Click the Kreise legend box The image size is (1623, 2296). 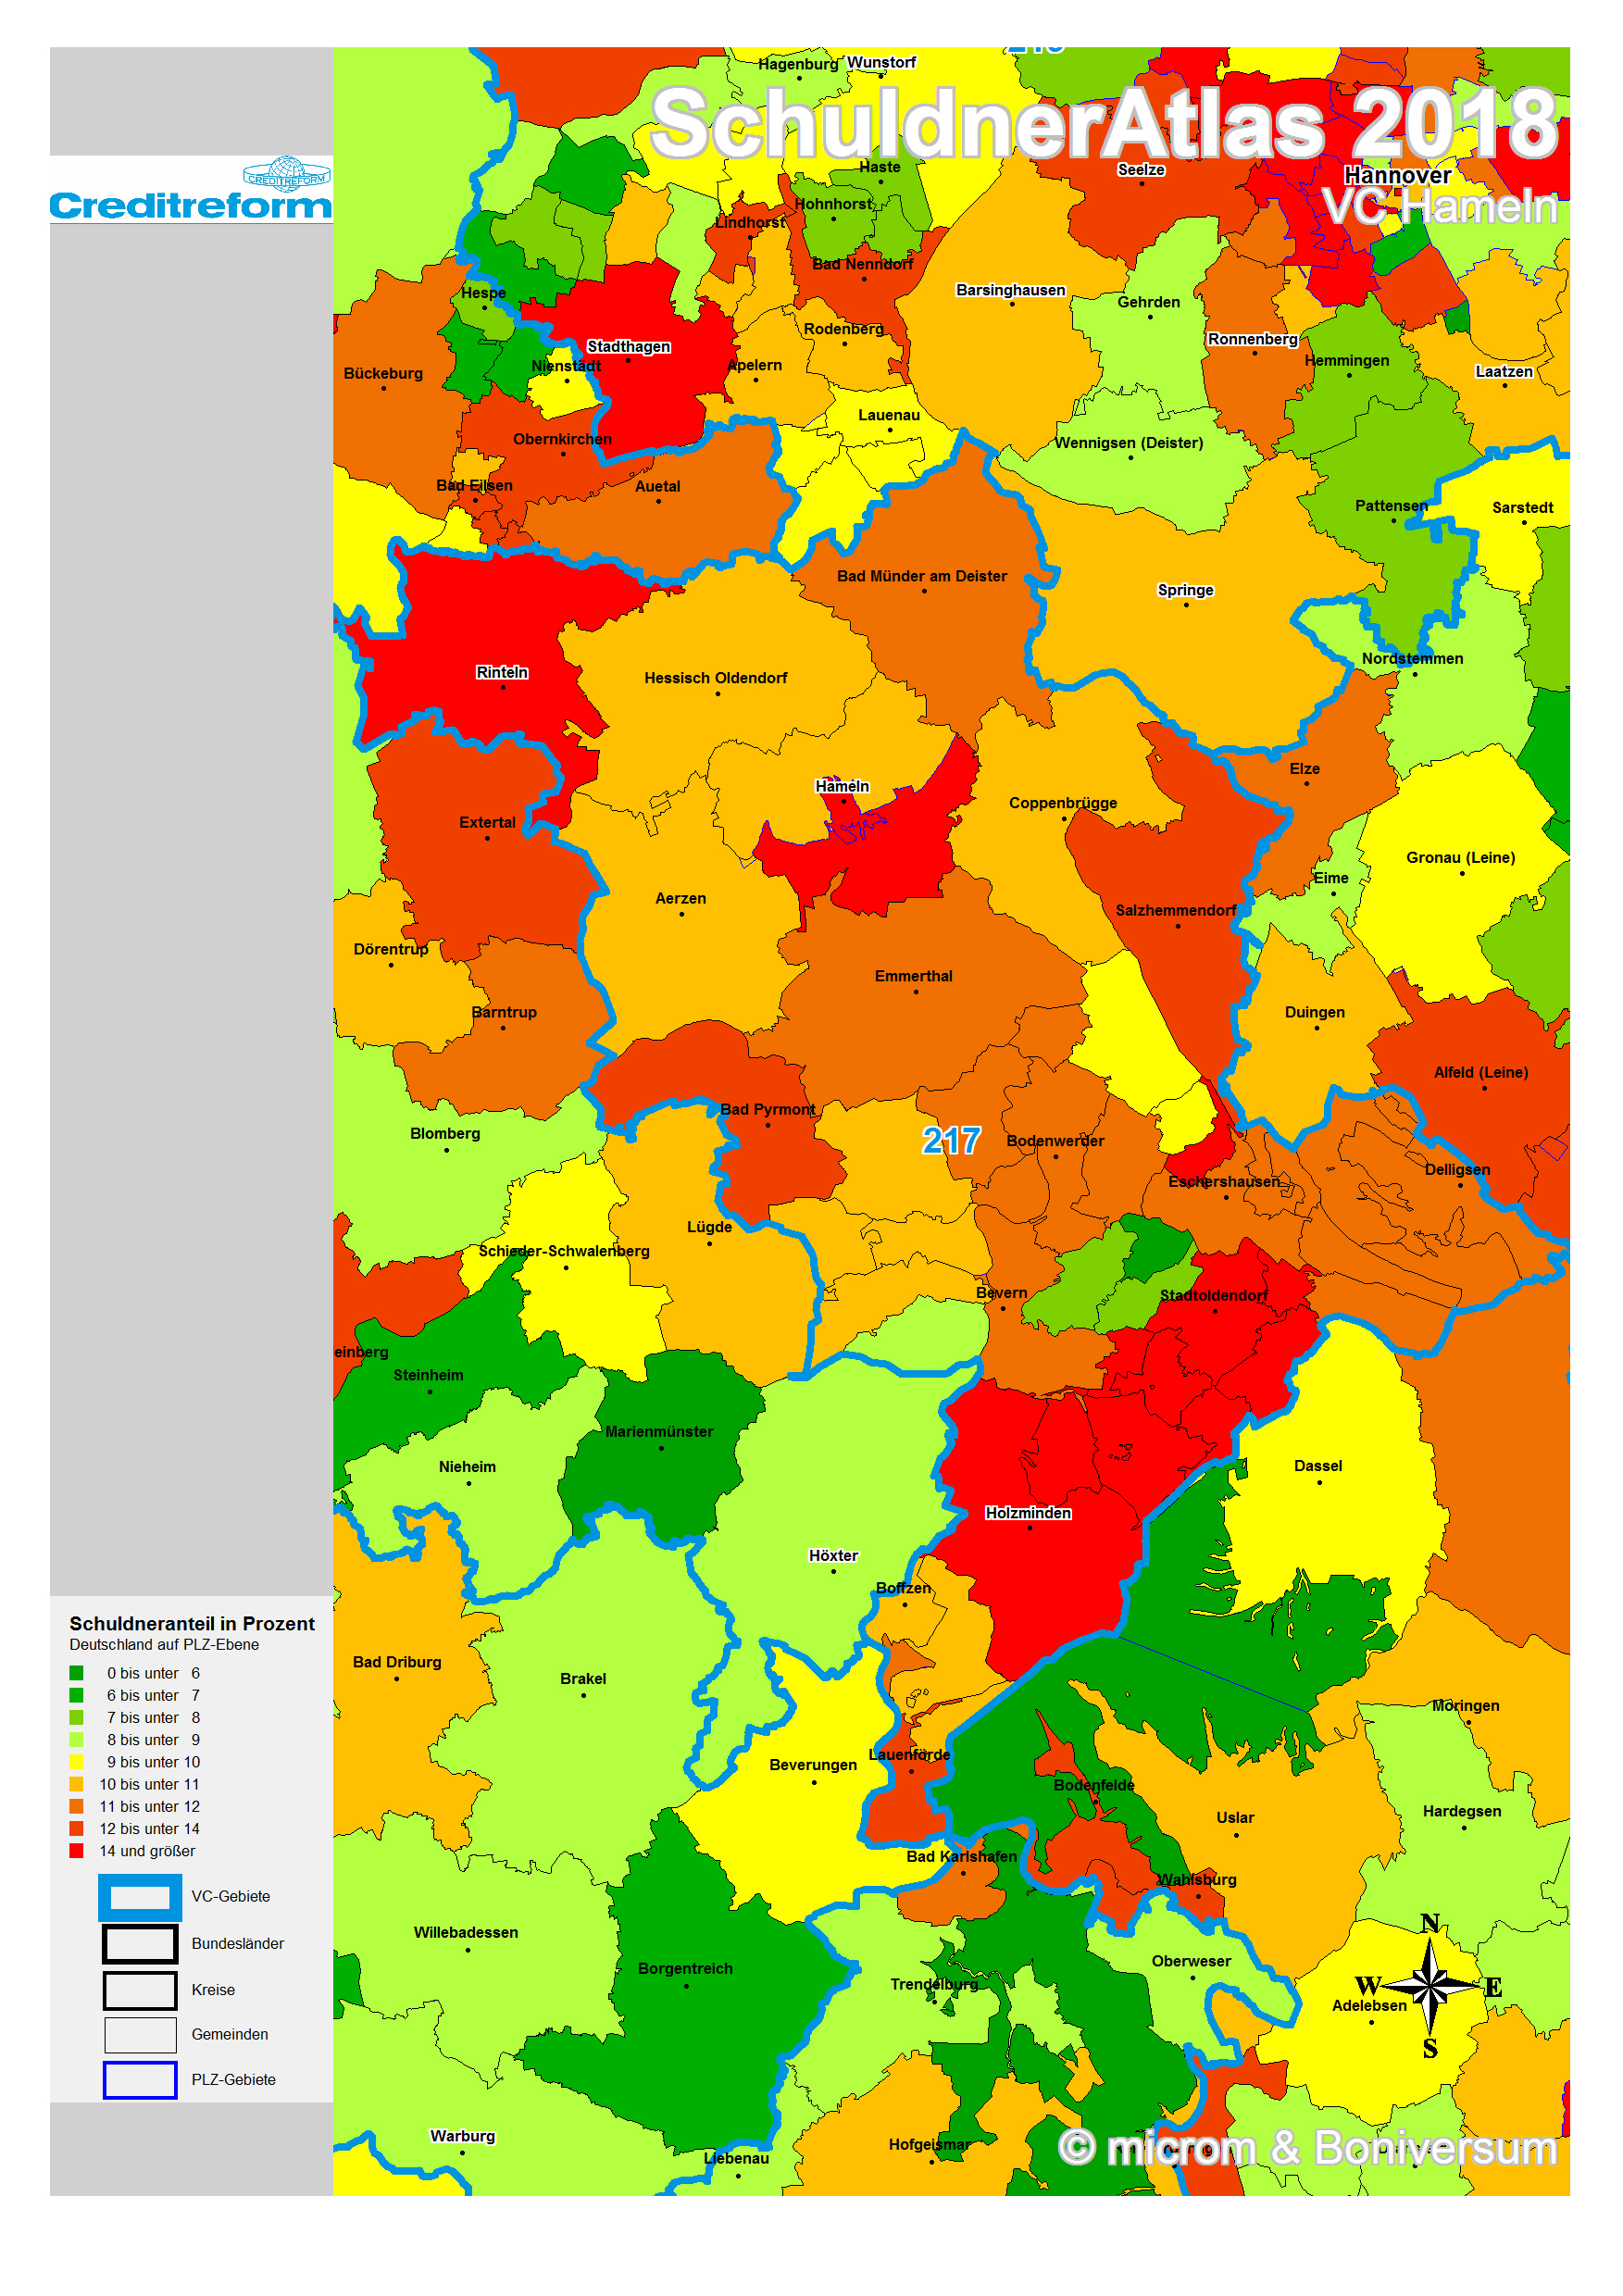[x=140, y=1990]
